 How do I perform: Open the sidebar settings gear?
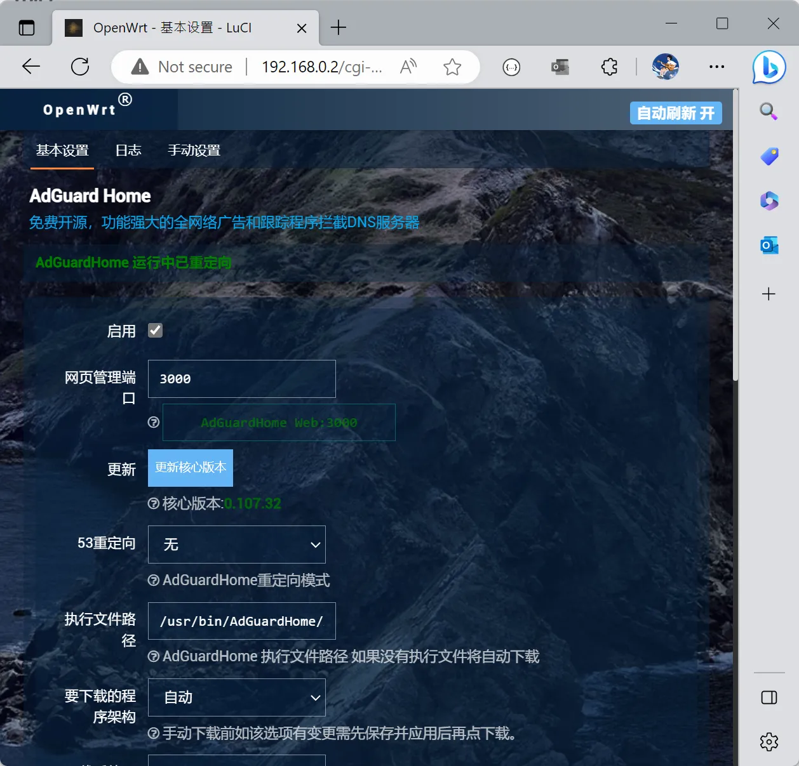pyautogui.click(x=769, y=741)
